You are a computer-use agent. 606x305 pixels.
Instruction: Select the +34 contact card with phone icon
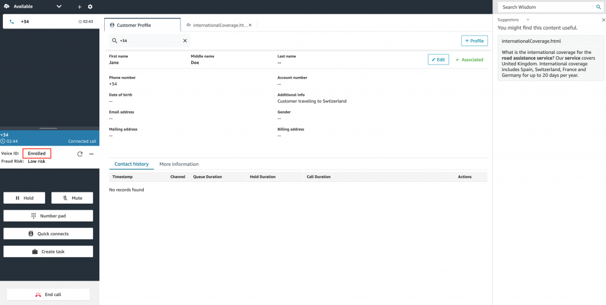tap(50, 22)
